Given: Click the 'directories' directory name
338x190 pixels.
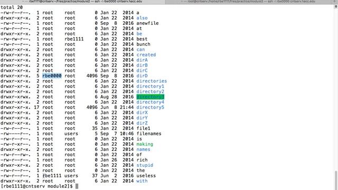Looking at the screenshot, I should [152, 81].
